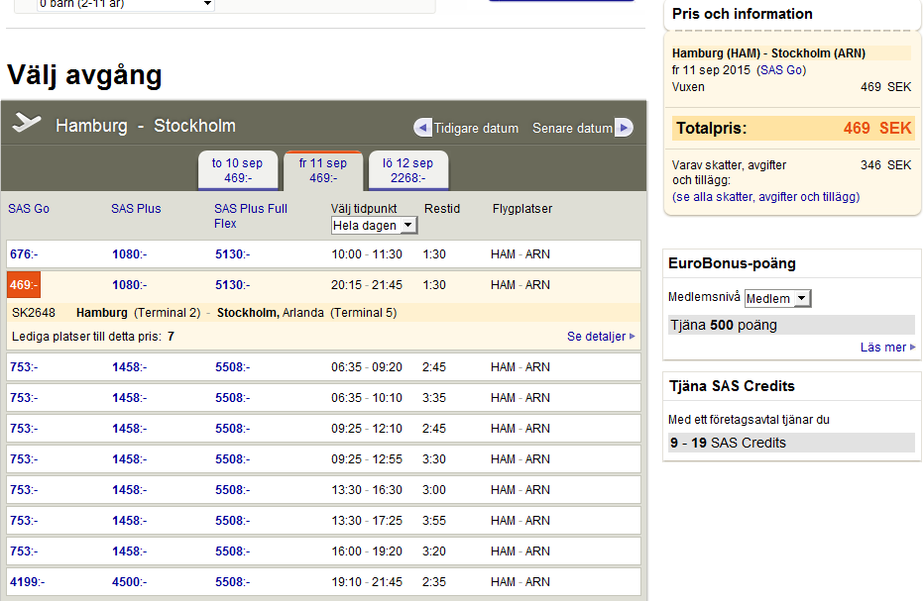The height and width of the screenshot is (601, 924).
Task: Select 753:- fare for 13:30 - 16:30 flight
Action: pyautogui.click(x=24, y=490)
